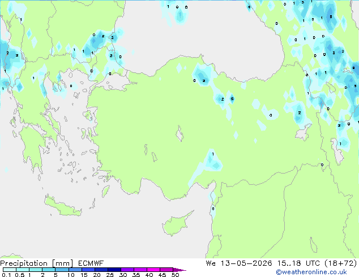Select the 2–5 mm legend color box

[x=49, y=270]
